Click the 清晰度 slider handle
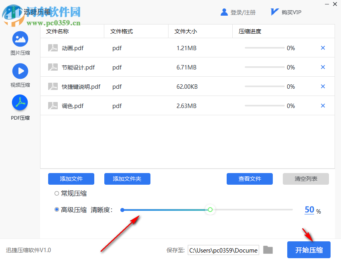This screenshot has height=261, width=341. (x=210, y=210)
